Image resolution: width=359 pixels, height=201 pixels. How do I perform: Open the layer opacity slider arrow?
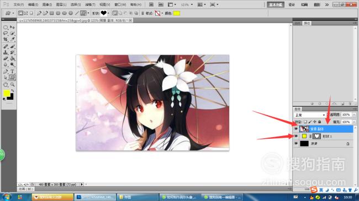click(x=354, y=115)
